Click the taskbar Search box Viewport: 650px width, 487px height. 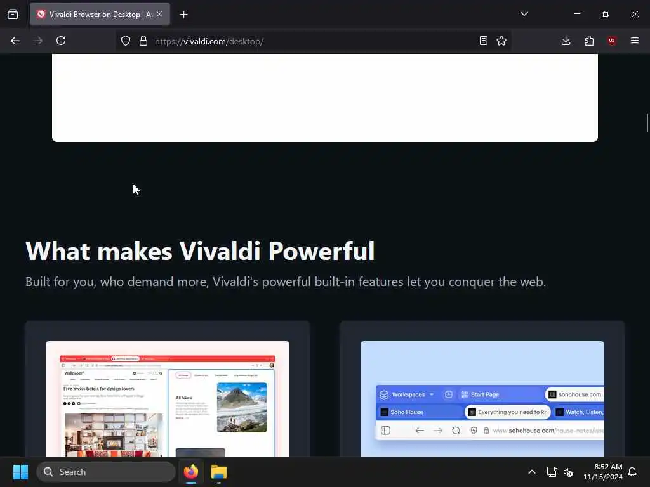[106, 472]
